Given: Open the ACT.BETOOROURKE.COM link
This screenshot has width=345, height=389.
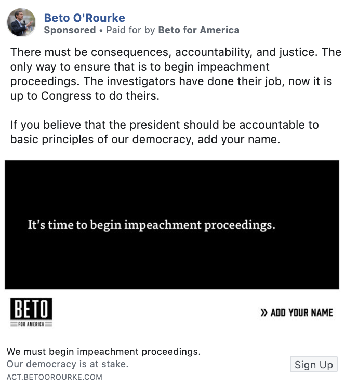Looking at the screenshot, I should click(x=55, y=377).
